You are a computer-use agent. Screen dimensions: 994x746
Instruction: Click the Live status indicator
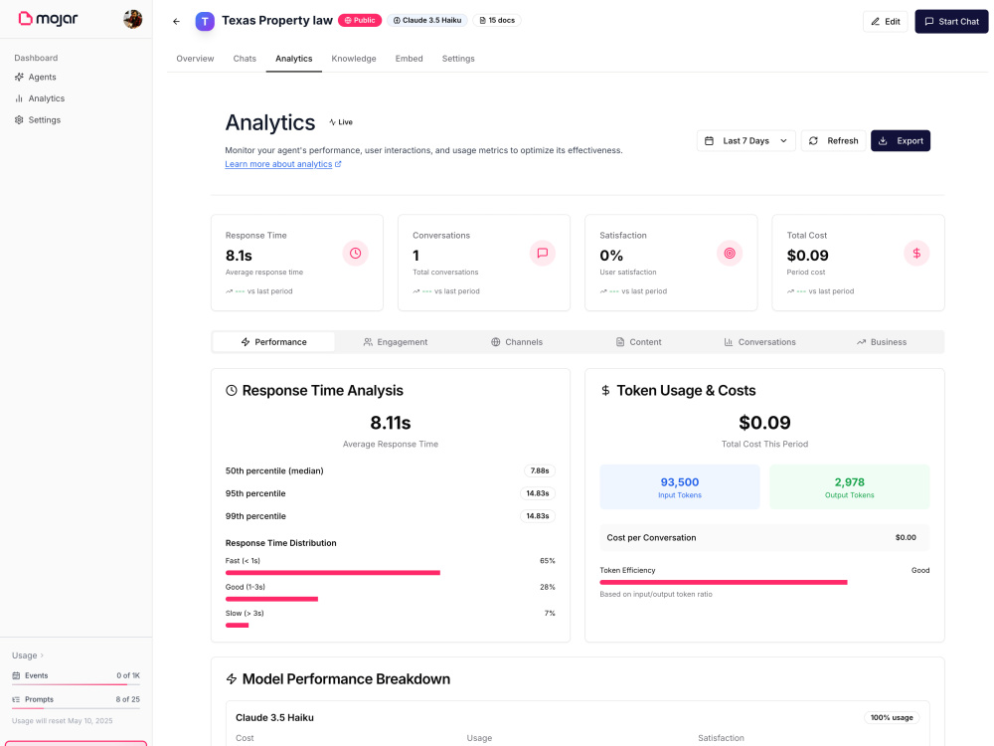pos(341,122)
